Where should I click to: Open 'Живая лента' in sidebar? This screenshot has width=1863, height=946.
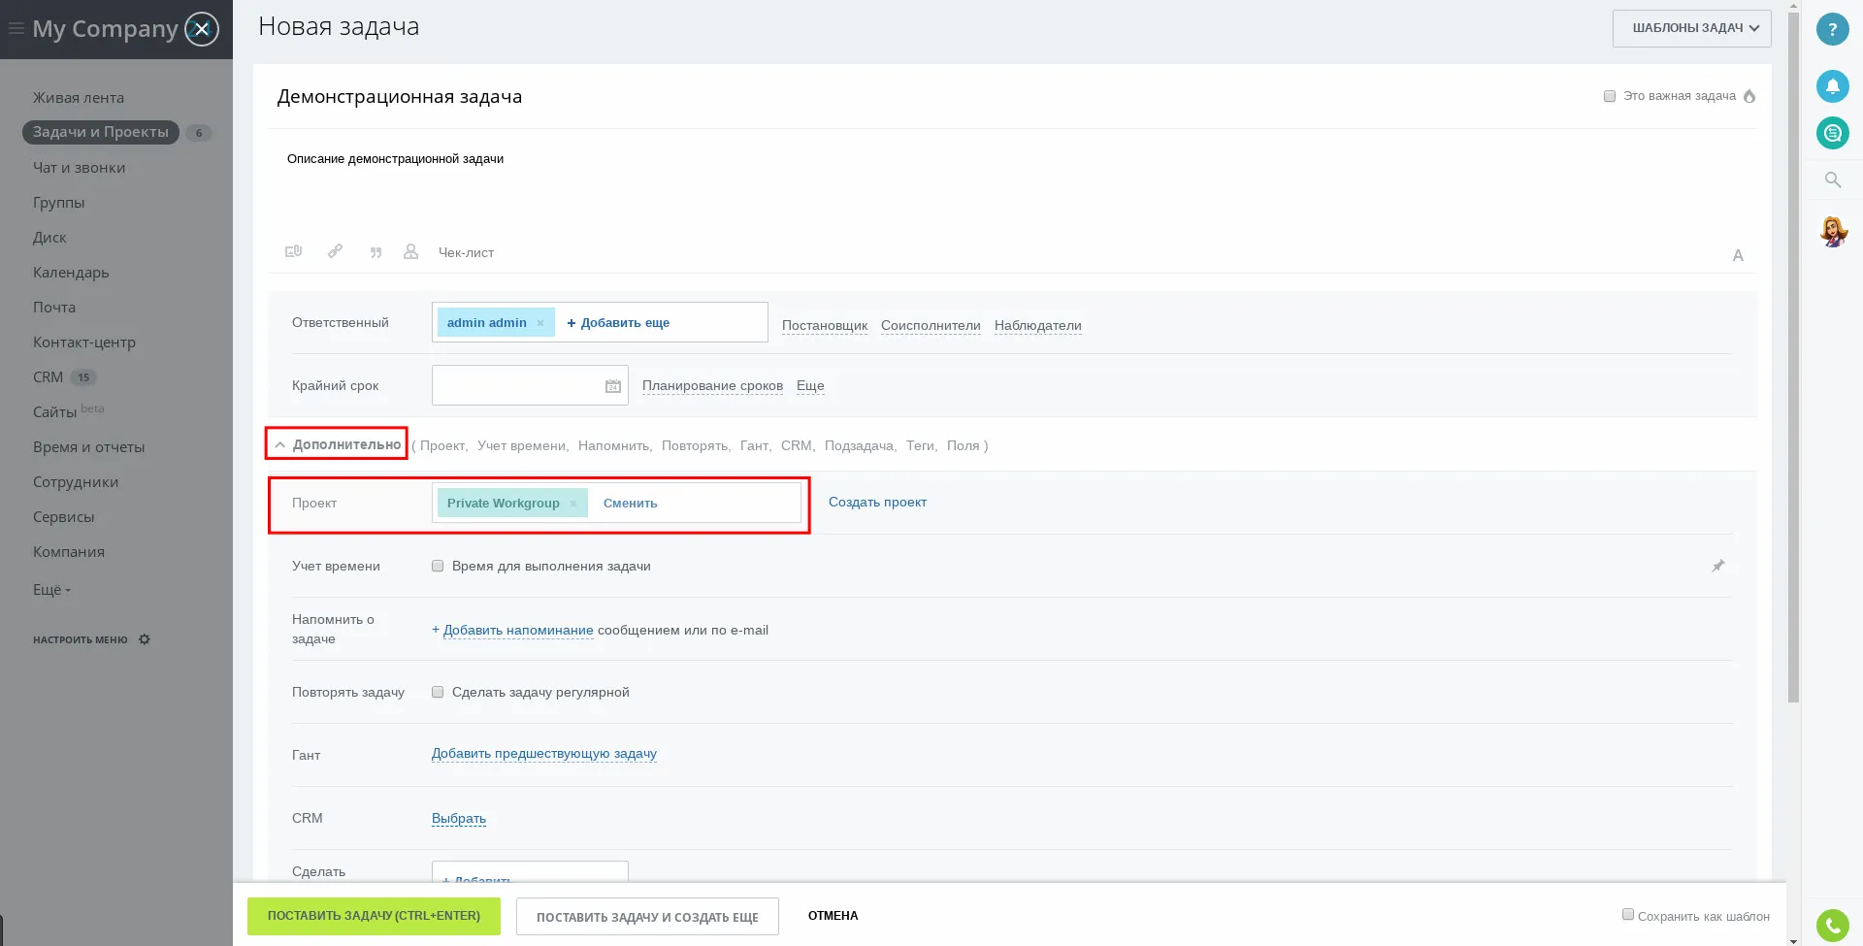(x=79, y=98)
